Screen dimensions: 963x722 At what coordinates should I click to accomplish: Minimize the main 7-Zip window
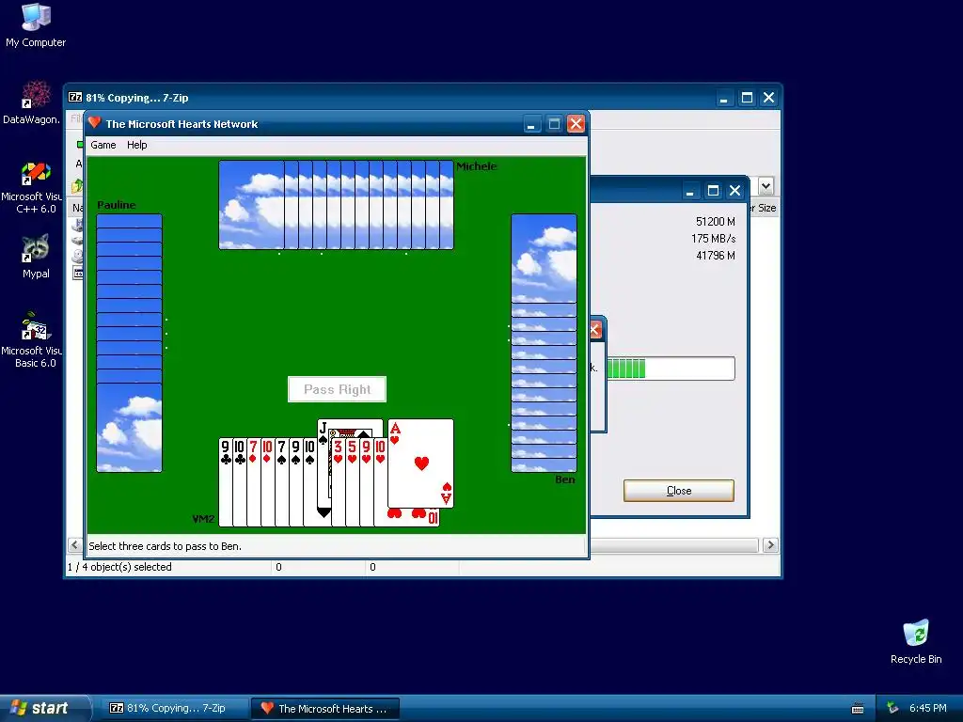coord(725,98)
